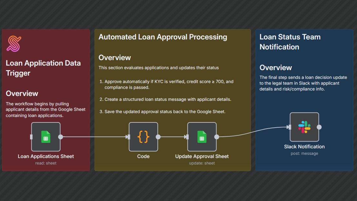This screenshot has width=357, height=201.
Task: Select the 'update: sheet' label
Action: (202, 163)
